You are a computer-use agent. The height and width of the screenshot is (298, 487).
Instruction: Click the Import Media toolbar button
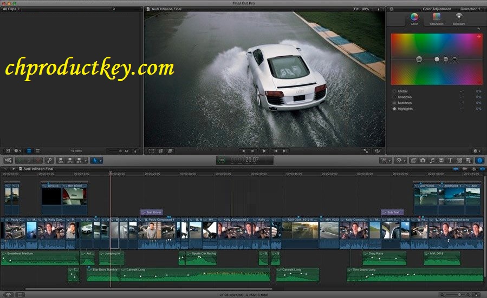pos(8,160)
